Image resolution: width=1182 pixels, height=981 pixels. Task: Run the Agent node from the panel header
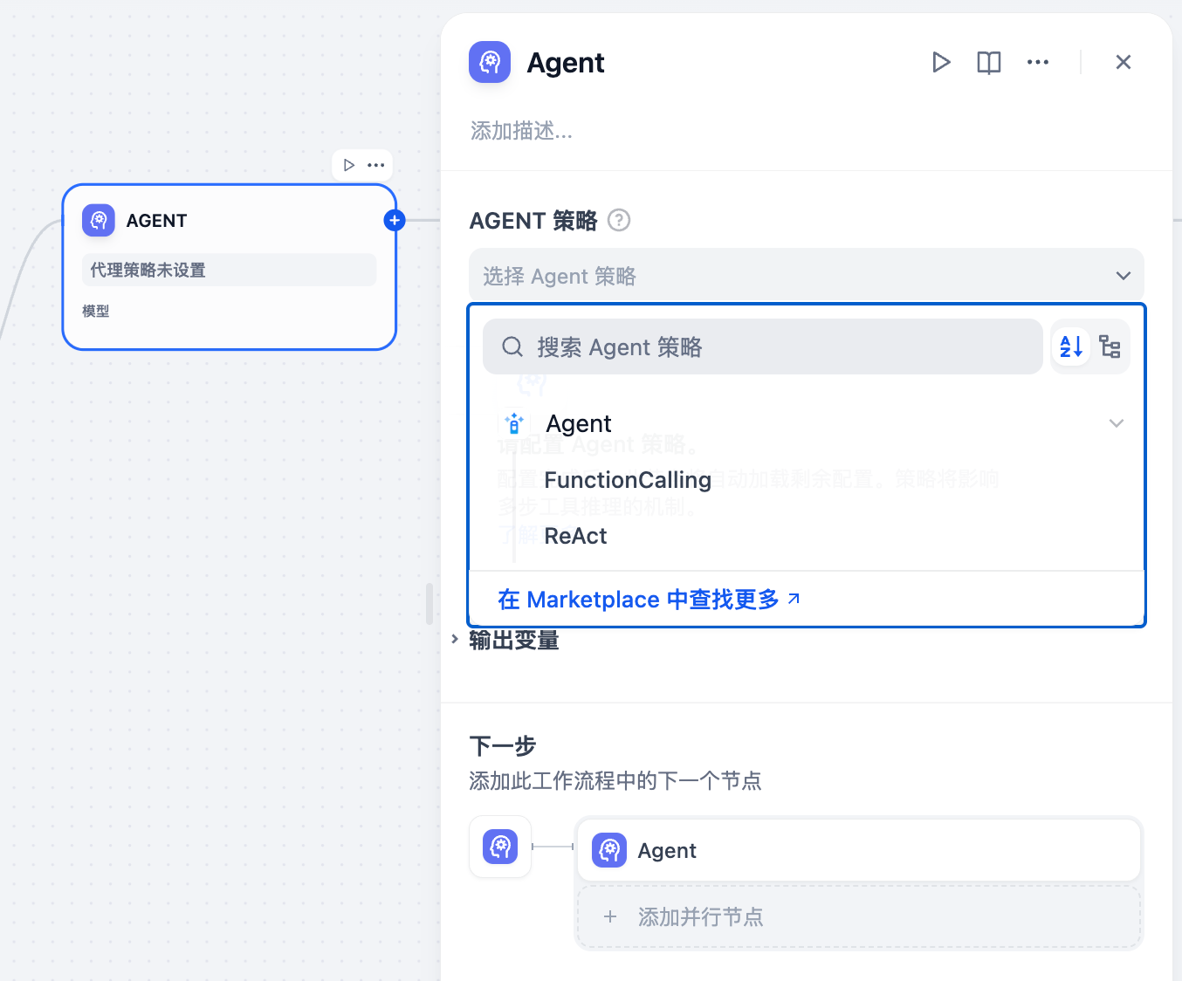pos(940,62)
